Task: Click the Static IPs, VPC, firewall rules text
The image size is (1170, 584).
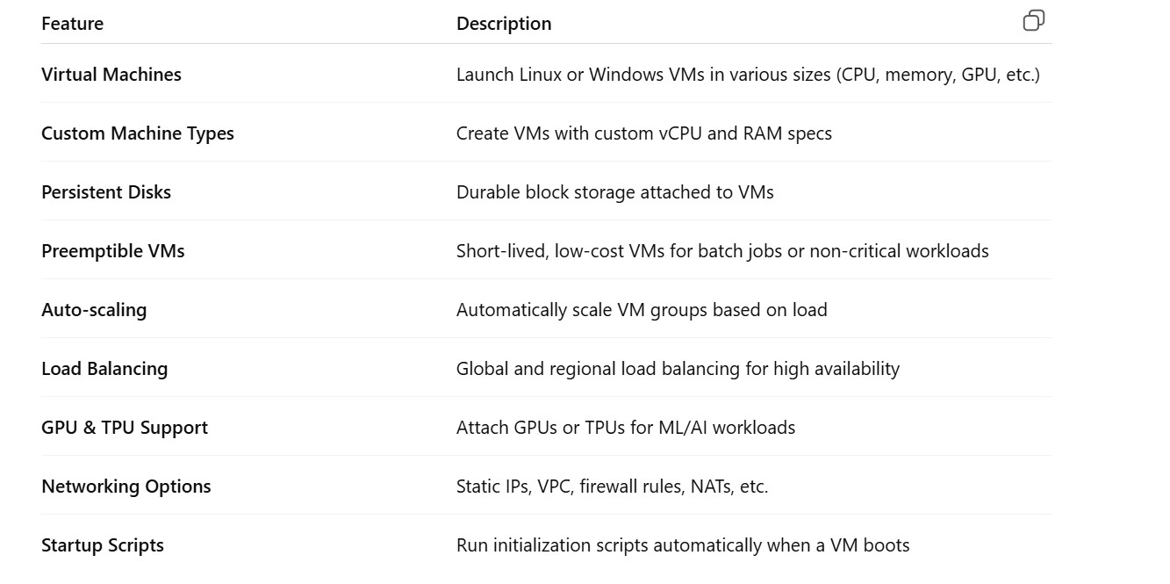Action: 612,487
